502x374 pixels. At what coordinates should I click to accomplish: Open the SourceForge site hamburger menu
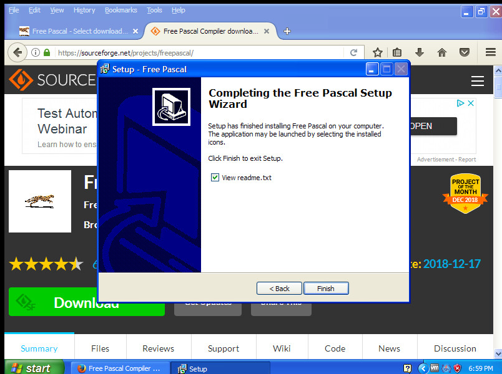tap(478, 81)
